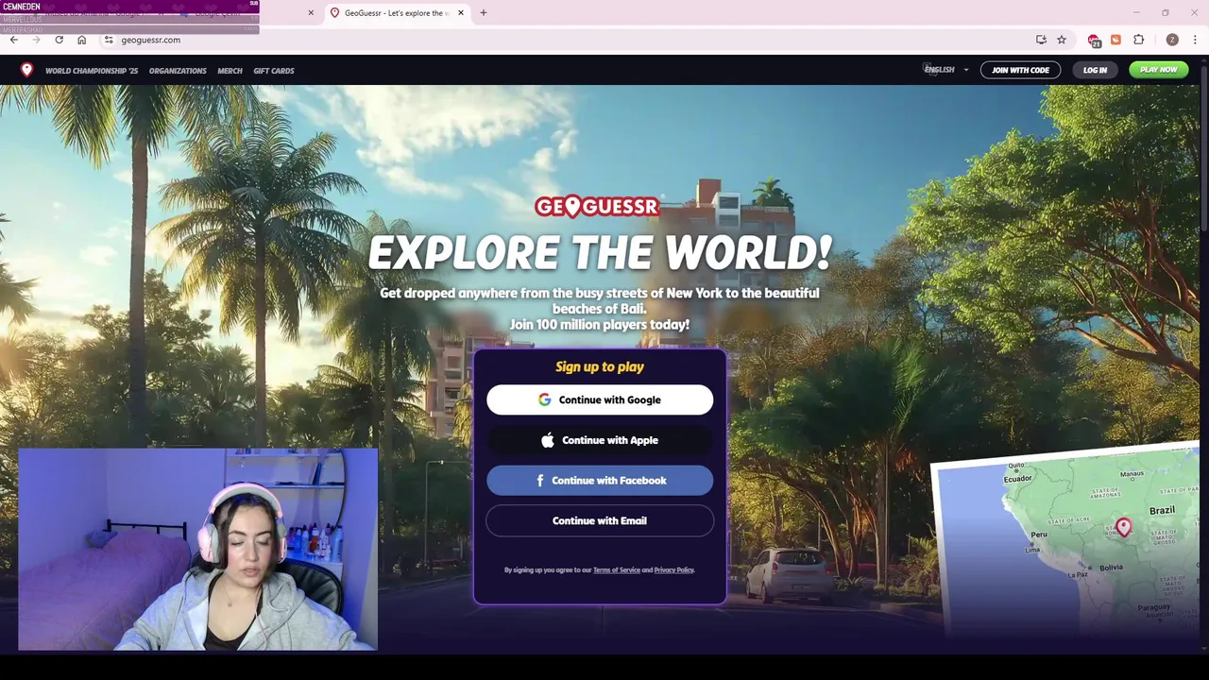Open the Privacy Policy link
Viewport: 1209px width, 680px height.
[673, 570]
